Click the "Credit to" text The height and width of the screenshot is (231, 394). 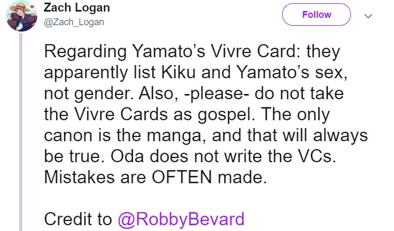[x=78, y=218]
